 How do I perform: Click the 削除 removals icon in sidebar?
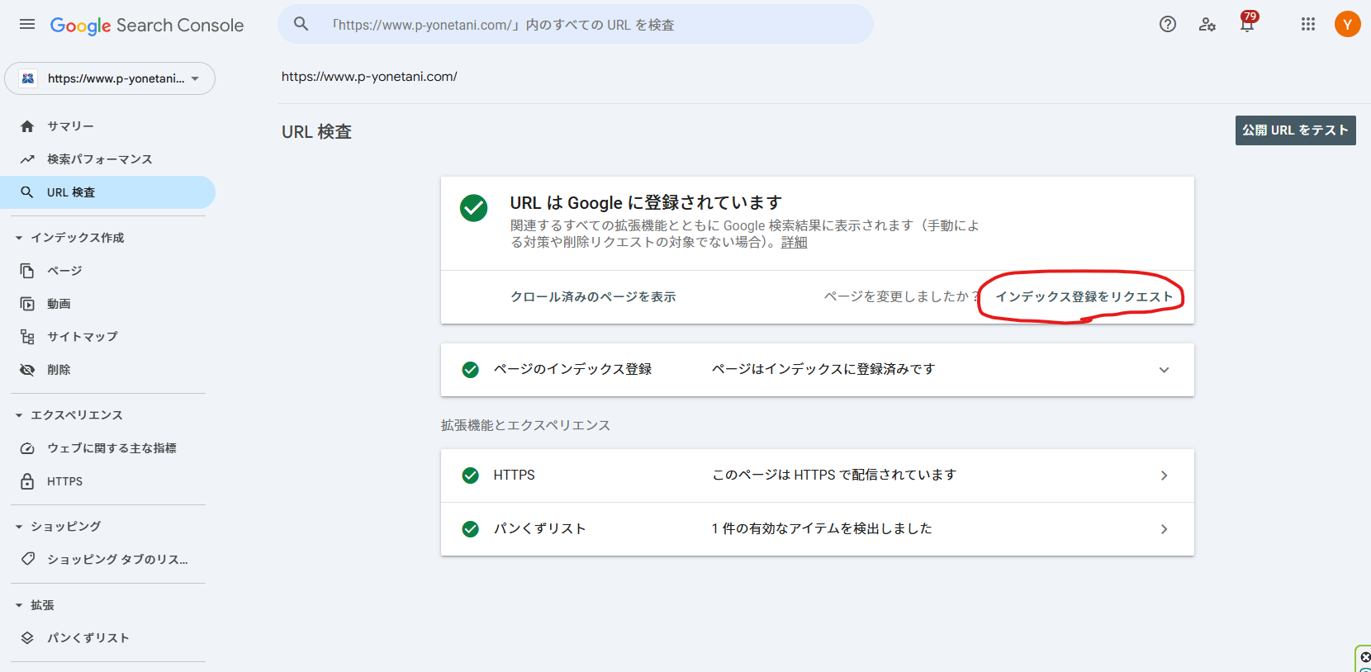tap(27, 370)
